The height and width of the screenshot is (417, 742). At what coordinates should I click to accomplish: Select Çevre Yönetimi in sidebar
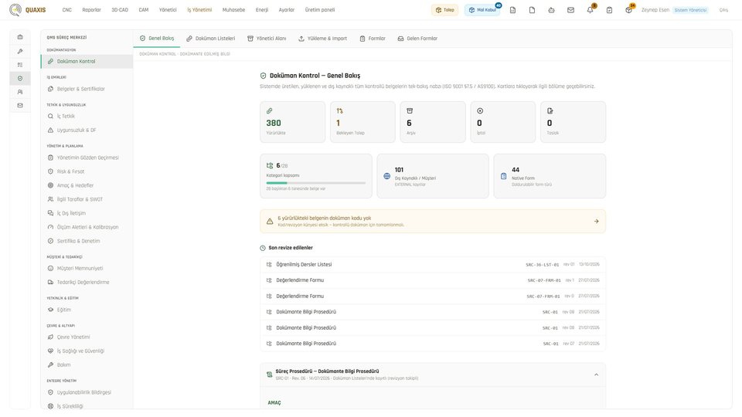(x=87, y=337)
